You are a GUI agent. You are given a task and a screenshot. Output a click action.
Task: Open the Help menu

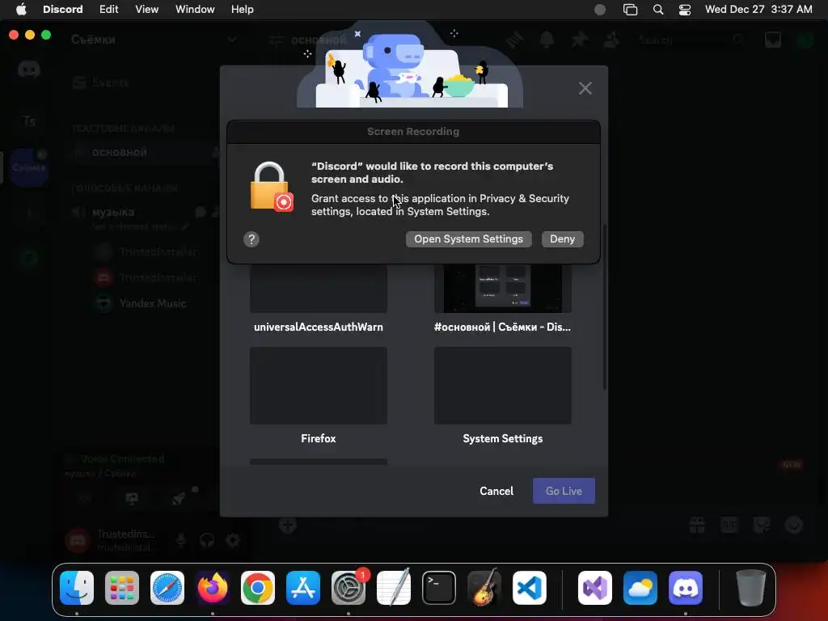[243, 10]
